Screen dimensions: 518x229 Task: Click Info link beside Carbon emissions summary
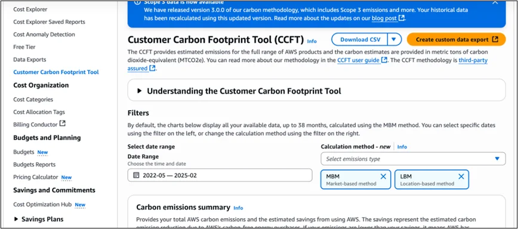(x=238, y=208)
